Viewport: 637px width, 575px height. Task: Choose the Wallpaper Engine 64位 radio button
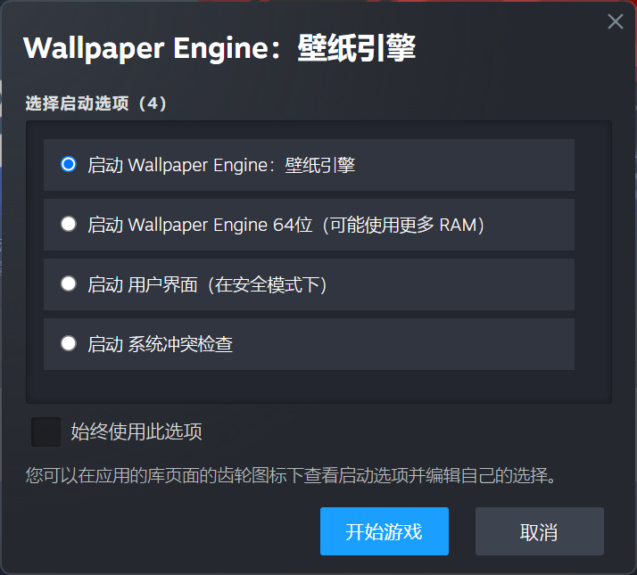pos(68,224)
